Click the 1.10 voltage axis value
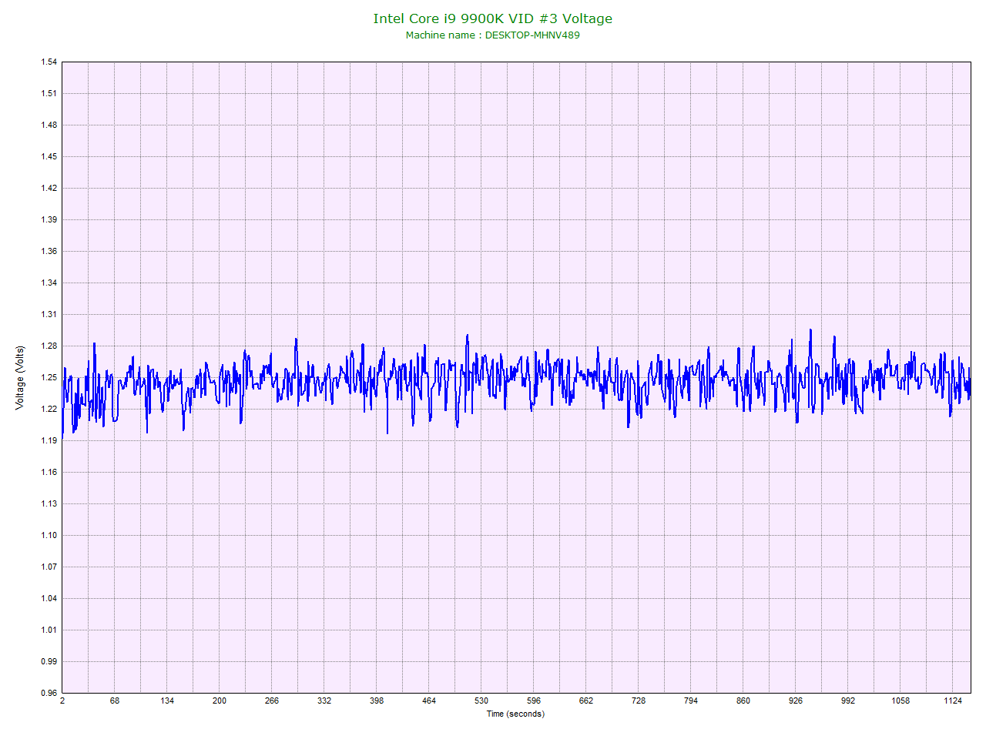This screenshot has width=986, height=739. 49,536
